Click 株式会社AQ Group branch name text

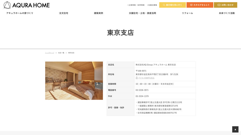(x=156, y=65)
